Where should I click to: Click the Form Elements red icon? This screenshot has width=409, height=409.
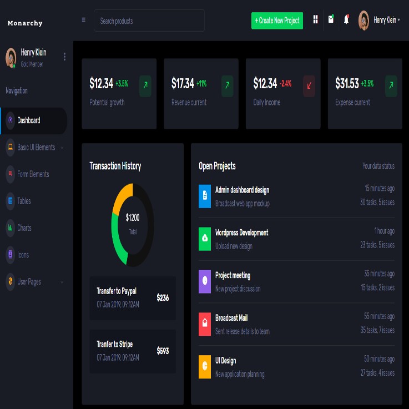11,174
